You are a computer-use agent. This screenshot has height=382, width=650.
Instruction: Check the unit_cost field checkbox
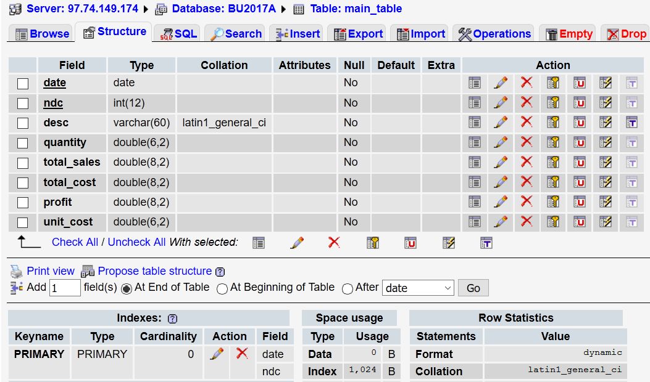coord(23,222)
